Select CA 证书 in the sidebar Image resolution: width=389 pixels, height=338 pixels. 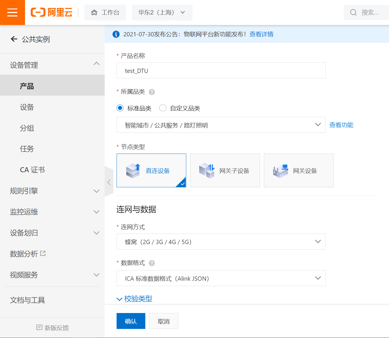(x=52, y=170)
